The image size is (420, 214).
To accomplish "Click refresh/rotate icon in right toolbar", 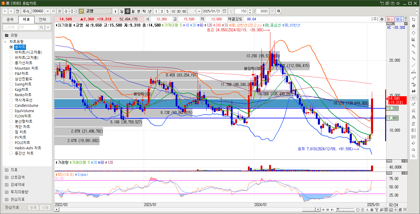I will click(x=414, y=19).
